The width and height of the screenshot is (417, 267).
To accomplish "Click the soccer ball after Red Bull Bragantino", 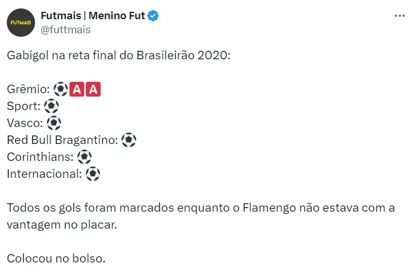I will click(x=129, y=140).
